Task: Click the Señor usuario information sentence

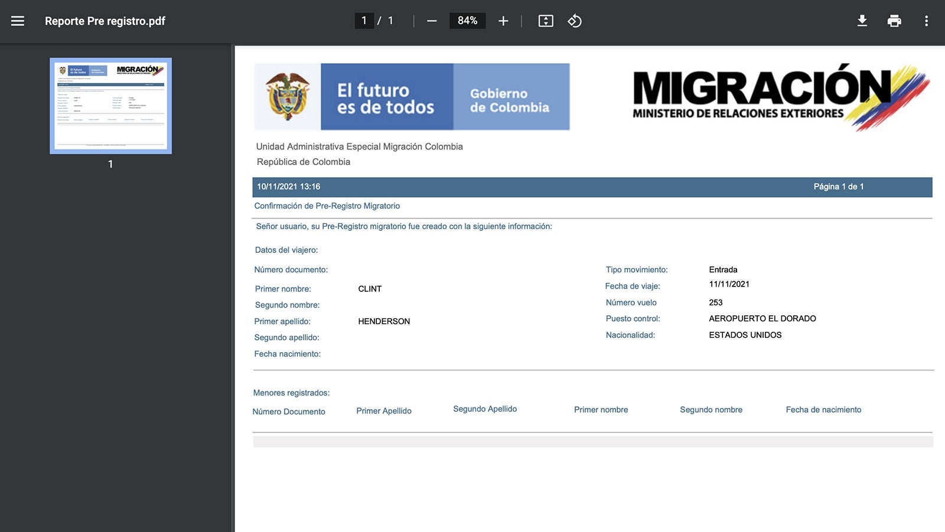Action: [404, 226]
